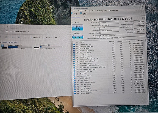Add a new Explorer tab with plus

pos(13,27)
